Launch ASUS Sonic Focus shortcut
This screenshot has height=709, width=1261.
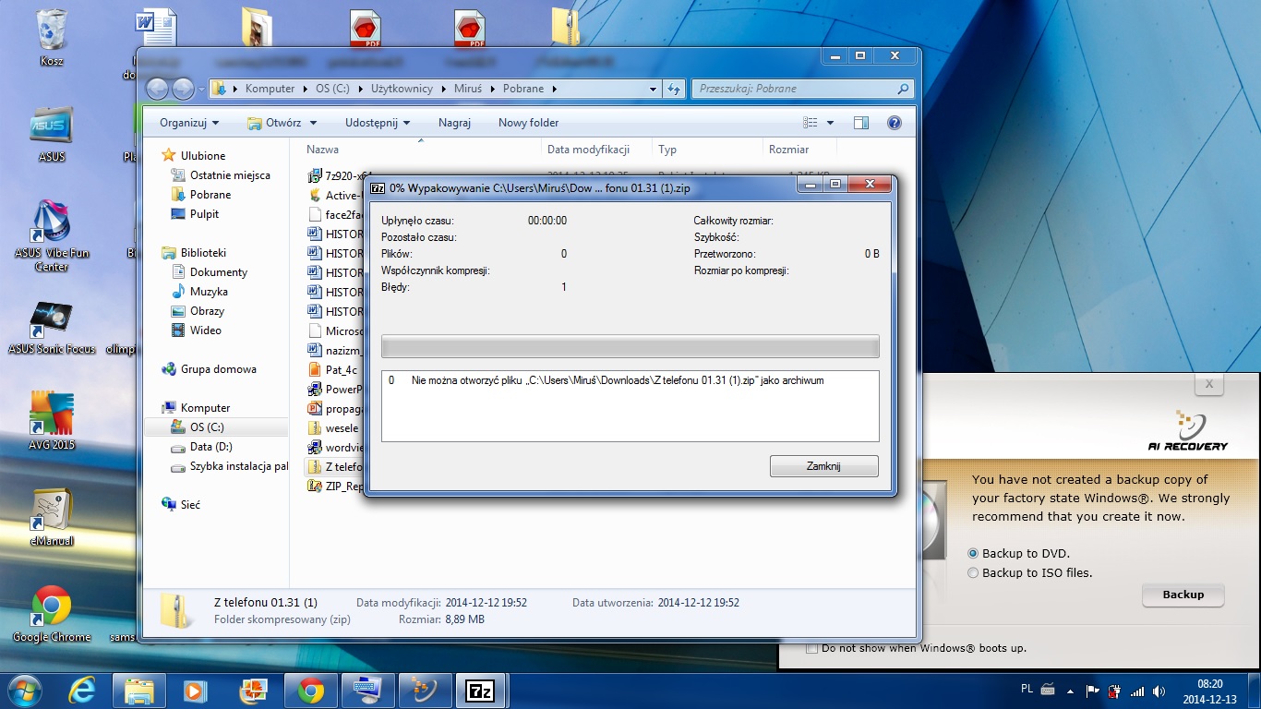tap(52, 328)
